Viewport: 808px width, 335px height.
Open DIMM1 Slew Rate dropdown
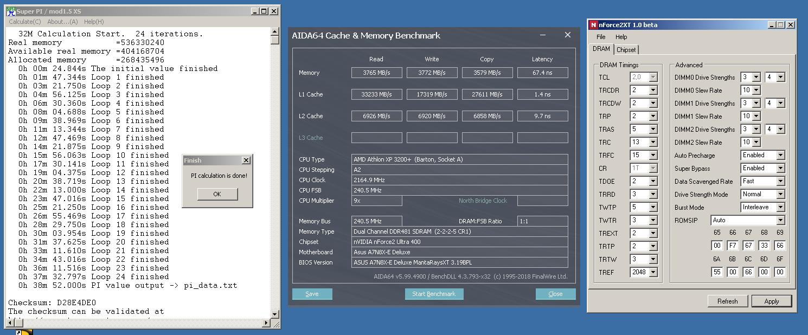pos(756,117)
